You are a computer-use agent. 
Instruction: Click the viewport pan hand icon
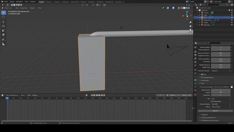coord(190,26)
